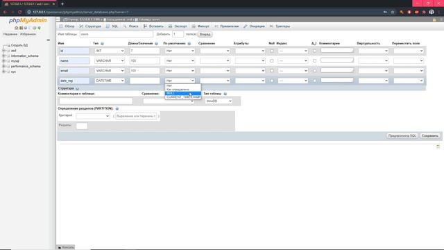Toggle Null checkbox for email row
Image resolution: width=444 pixels, height=250 pixels.
coord(272,71)
